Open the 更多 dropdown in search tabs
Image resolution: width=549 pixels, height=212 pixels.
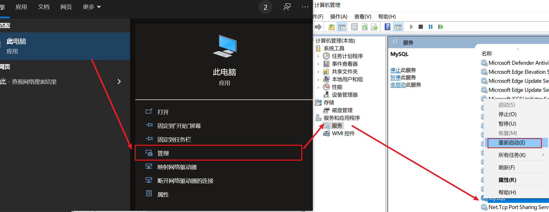(x=91, y=7)
